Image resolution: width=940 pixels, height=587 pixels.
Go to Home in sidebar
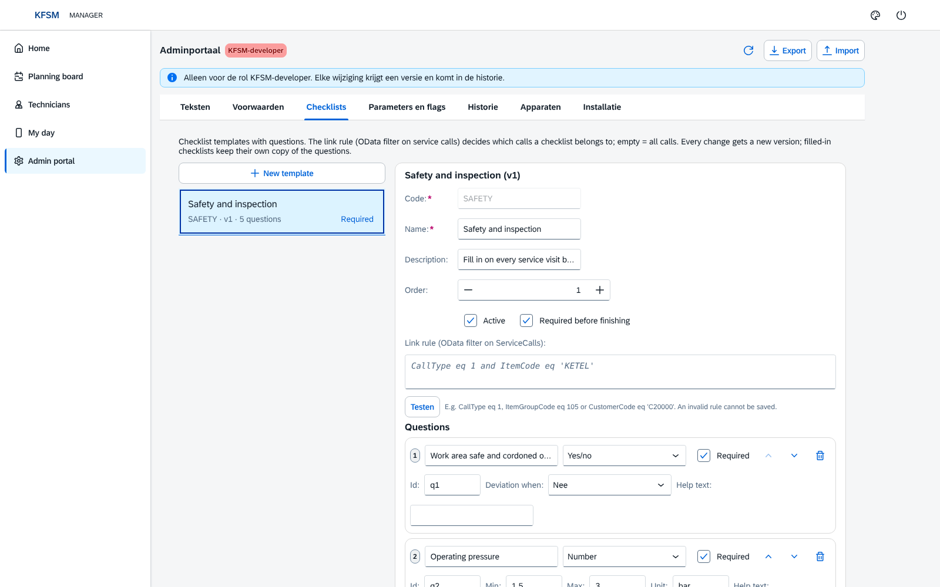tap(75, 48)
